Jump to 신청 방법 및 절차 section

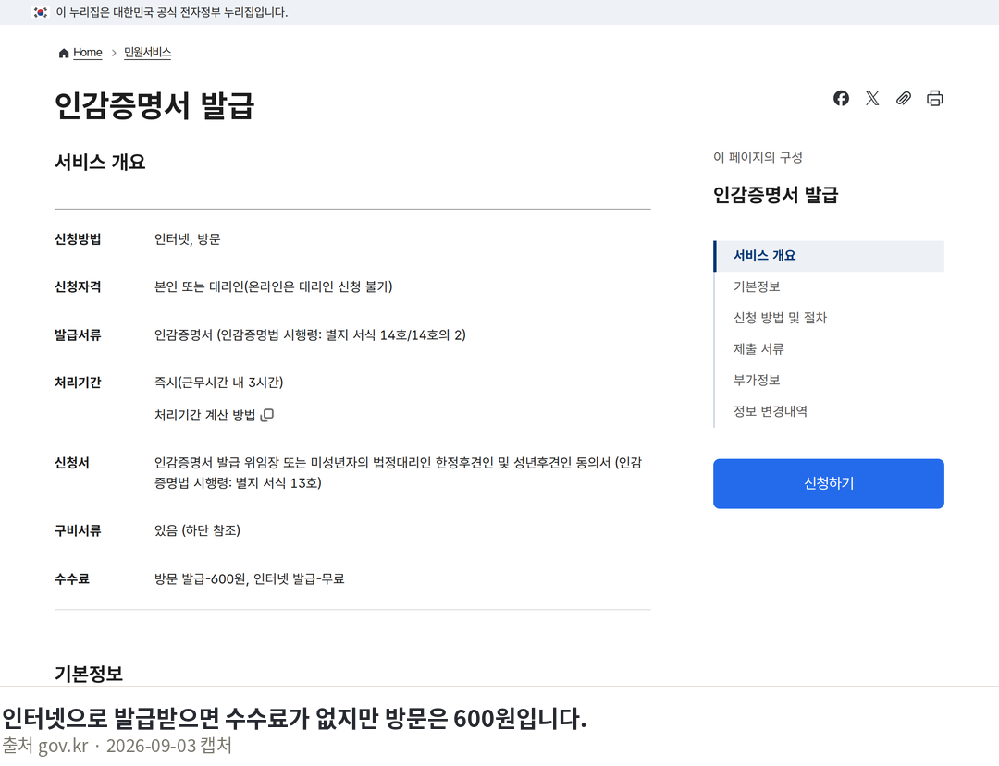[780, 318]
